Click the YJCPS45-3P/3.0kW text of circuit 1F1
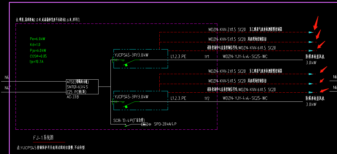This screenshot has height=154, width=337. (131, 55)
